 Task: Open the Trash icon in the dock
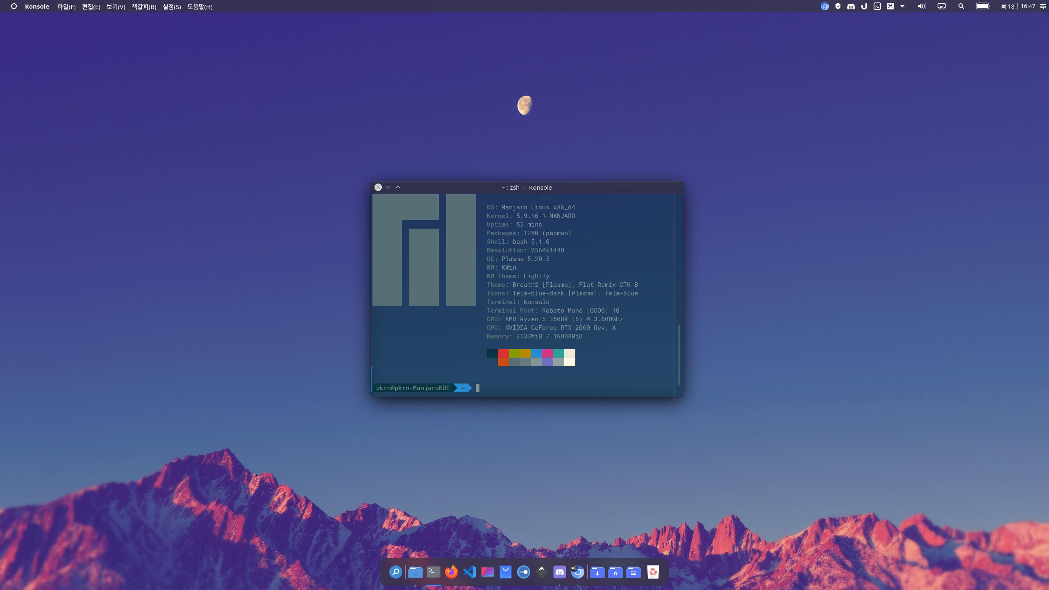[x=653, y=572]
